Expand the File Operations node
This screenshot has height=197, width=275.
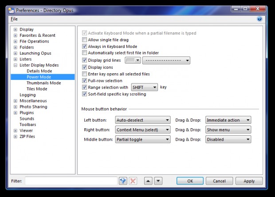click(x=16, y=41)
